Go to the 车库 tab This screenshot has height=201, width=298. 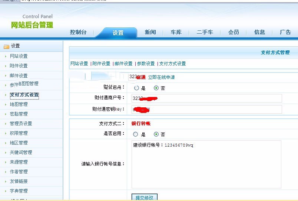(176, 32)
